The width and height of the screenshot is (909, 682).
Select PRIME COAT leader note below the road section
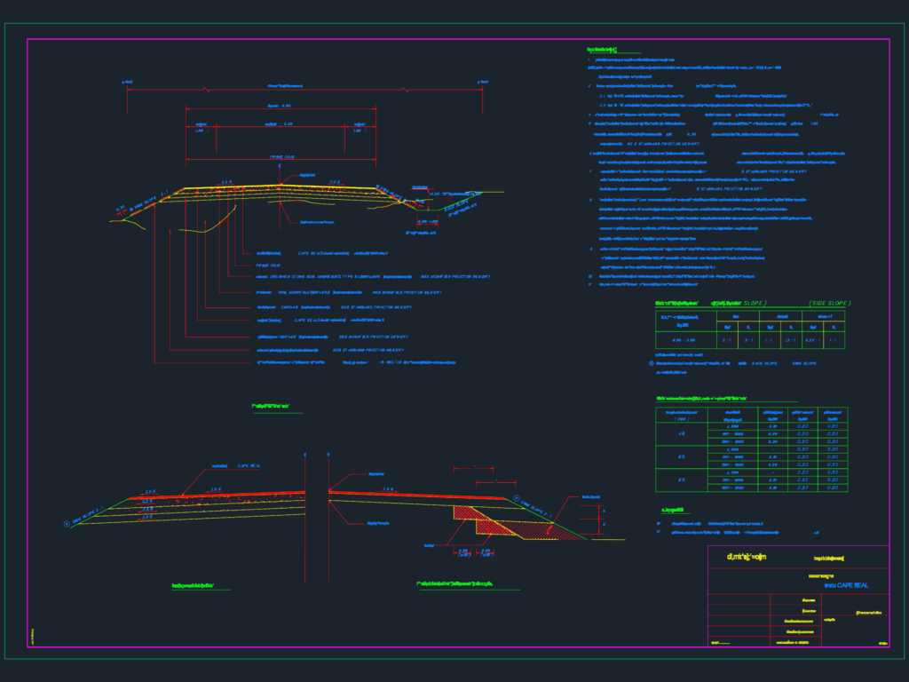[268, 266]
